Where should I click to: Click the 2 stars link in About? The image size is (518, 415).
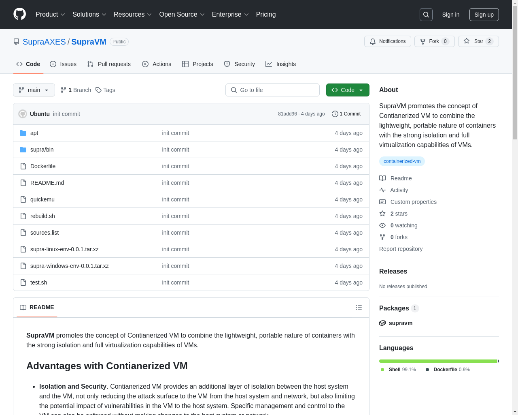coord(393,214)
